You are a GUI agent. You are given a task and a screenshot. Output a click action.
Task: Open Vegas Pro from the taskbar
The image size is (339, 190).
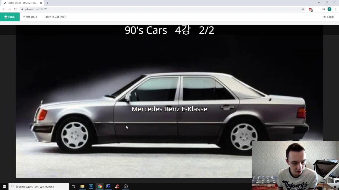coord(91,186)
